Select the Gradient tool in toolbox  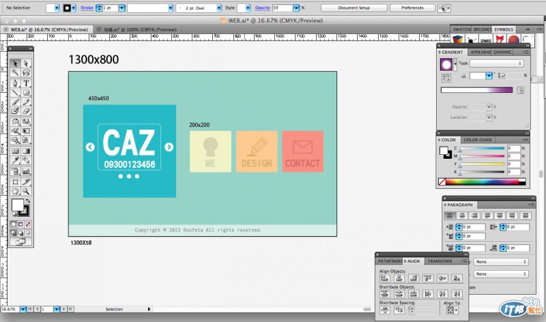[26, 151]
